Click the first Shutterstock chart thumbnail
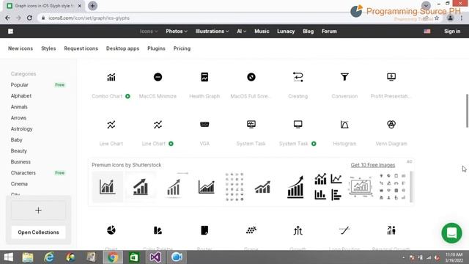Viewport: 469px width, 264px height. click(x=108, y=187)
